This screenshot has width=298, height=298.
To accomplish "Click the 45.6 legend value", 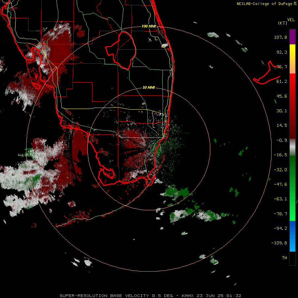I will (x=282, y=96).
